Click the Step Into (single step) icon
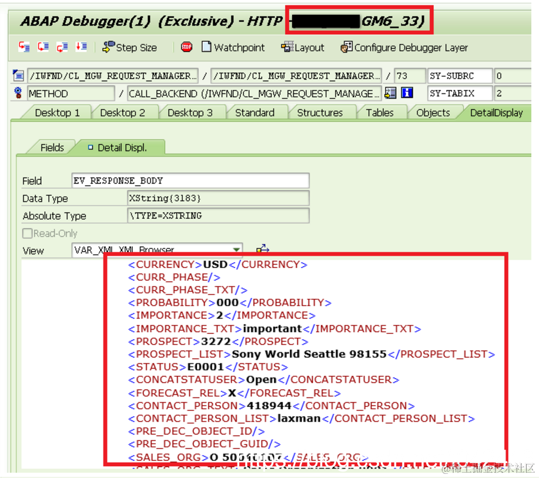The height and width of the screenshot is (478, 539). [x=24, y=47]
